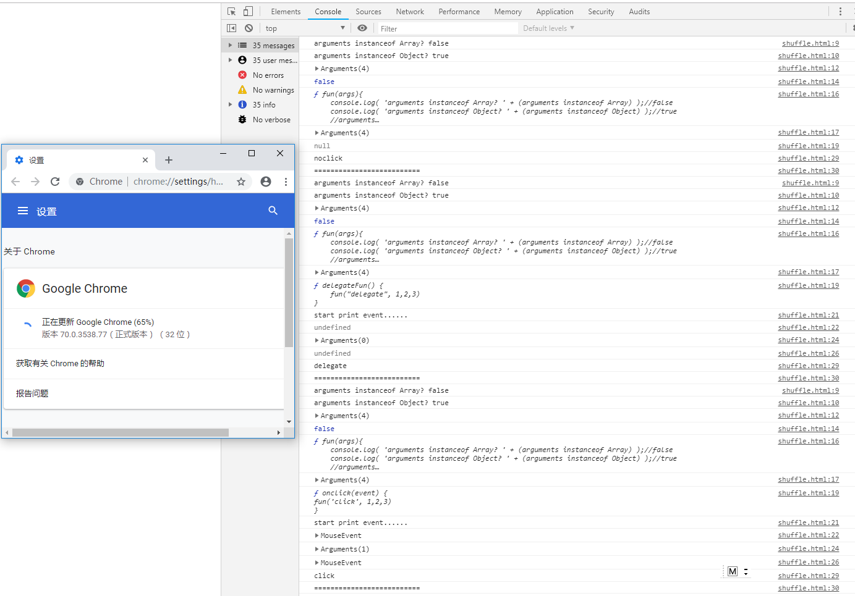Select the No verbose sidebar row

(261, 120)
